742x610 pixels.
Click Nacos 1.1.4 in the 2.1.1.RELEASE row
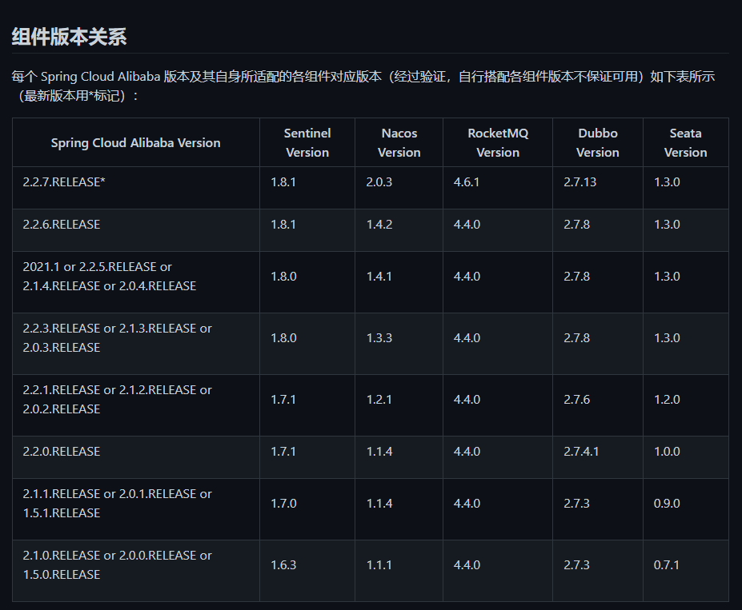379,503
